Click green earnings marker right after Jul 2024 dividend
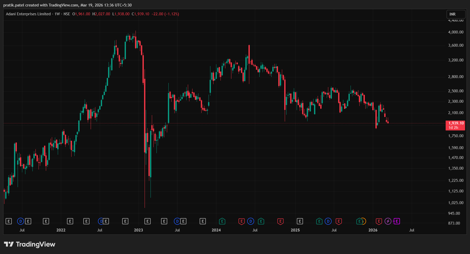 click(261, 221)
